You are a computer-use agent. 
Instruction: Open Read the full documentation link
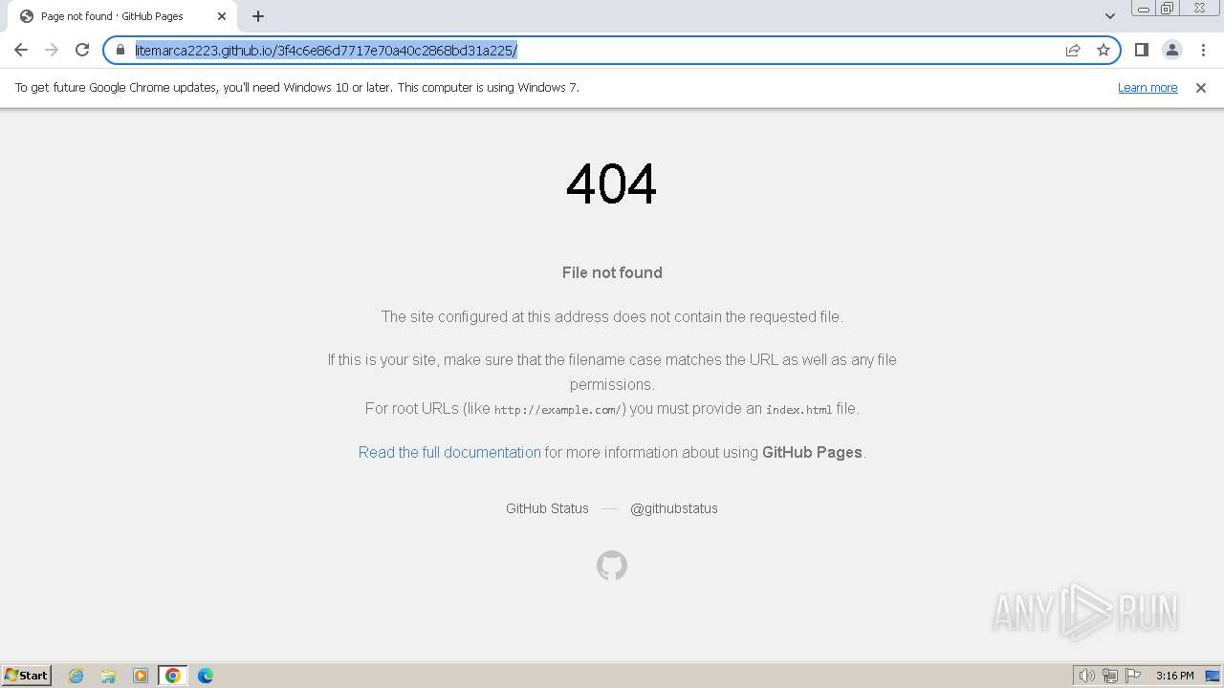click(x=449, y=452)
